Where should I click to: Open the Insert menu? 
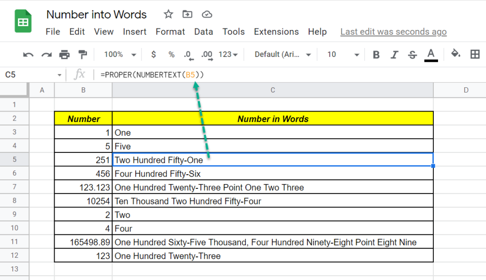coord(134,32)
